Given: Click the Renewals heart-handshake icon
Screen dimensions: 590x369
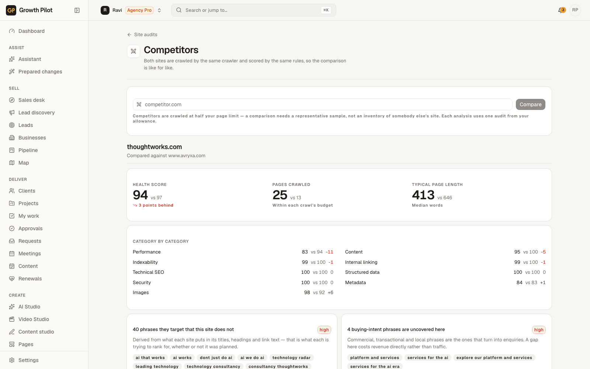Looking at the screenshot, I should (12, 279).
